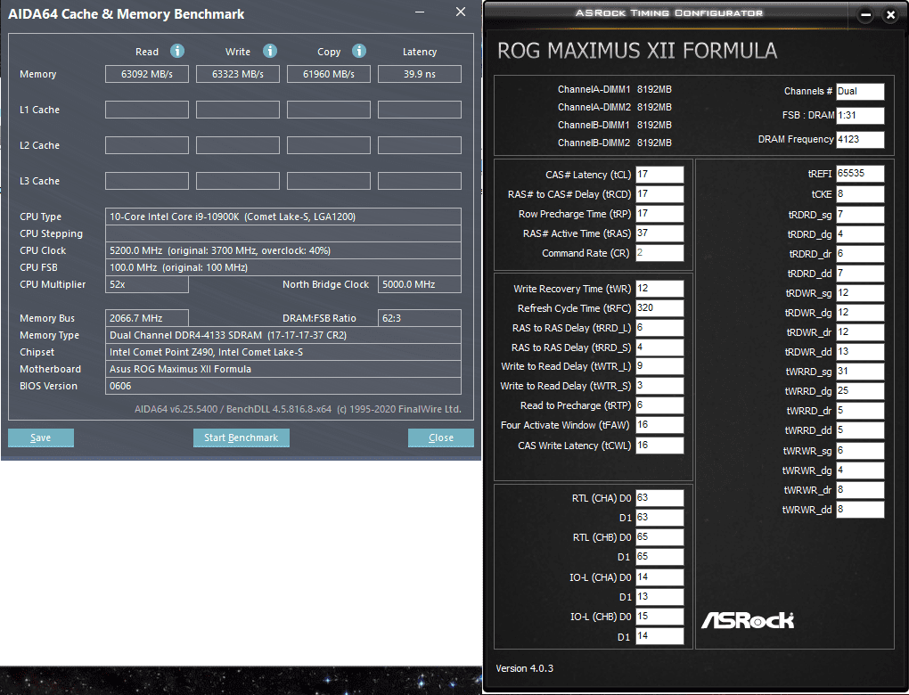Click the Channels # field showing Dual

[x=860, y=92]
